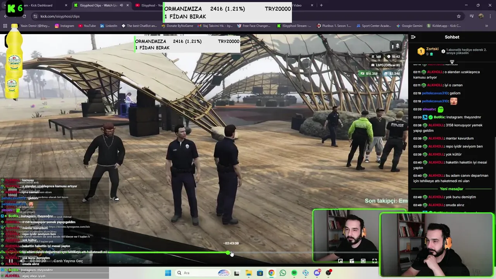The width and height of the screenshot is (496, 279).
Task: Open Microsoft Store from taskbar
Action: pyautogui.click(x=260, y=273)
